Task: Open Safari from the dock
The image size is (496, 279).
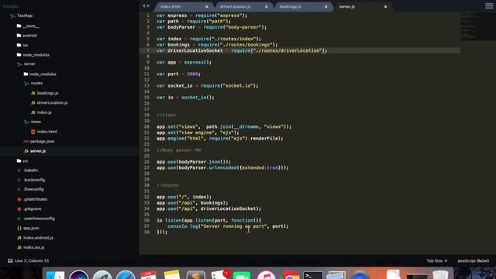Action: pyautogui.click(x=126, y=275)
